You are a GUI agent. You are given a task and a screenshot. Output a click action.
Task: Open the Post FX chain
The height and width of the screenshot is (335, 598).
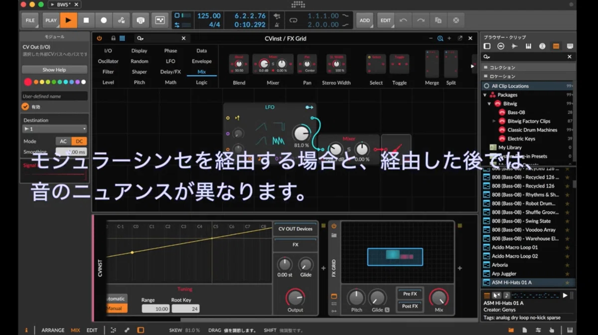click(x=410, y=306)
